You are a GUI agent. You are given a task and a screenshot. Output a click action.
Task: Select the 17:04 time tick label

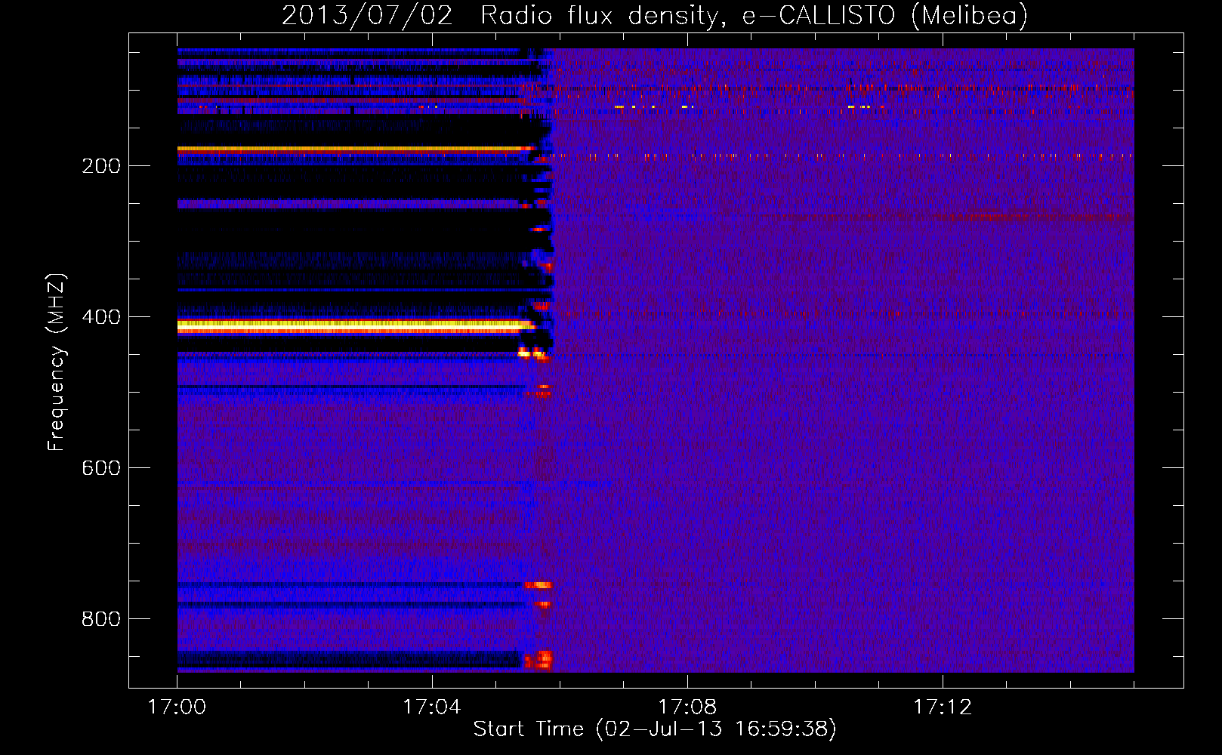pyautogui.click(x=431, y=707)
